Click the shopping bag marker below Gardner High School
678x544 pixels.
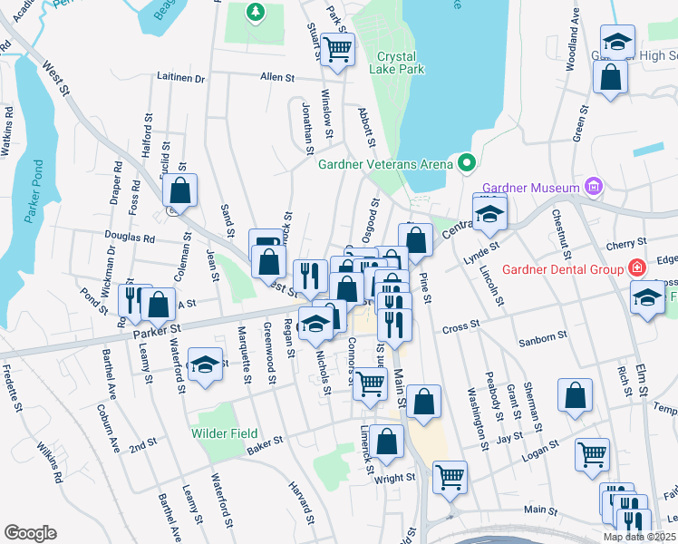610,78
